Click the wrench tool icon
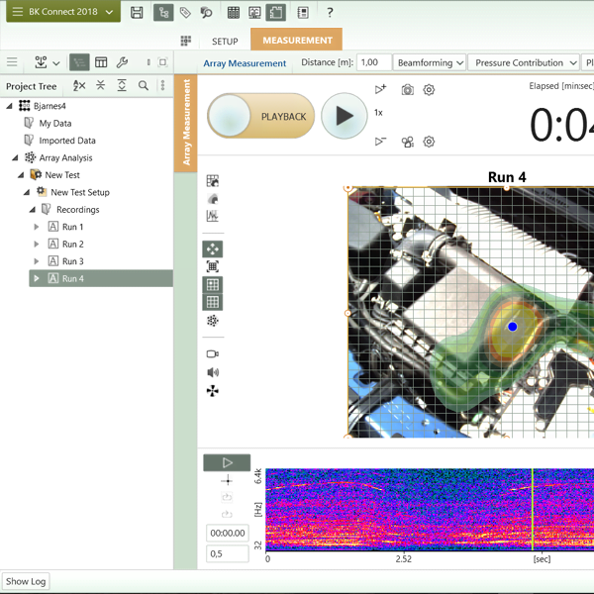Screen dimensions: 594x594 pyautogui.click(x=122, y=62)
